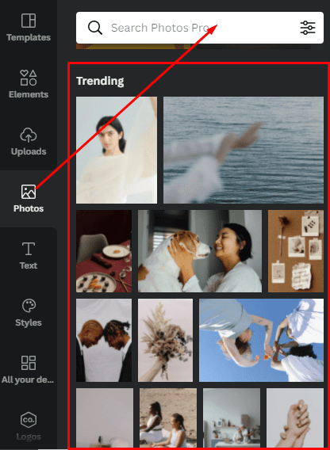Choose the woman hugging dog photo

[200, 251]
